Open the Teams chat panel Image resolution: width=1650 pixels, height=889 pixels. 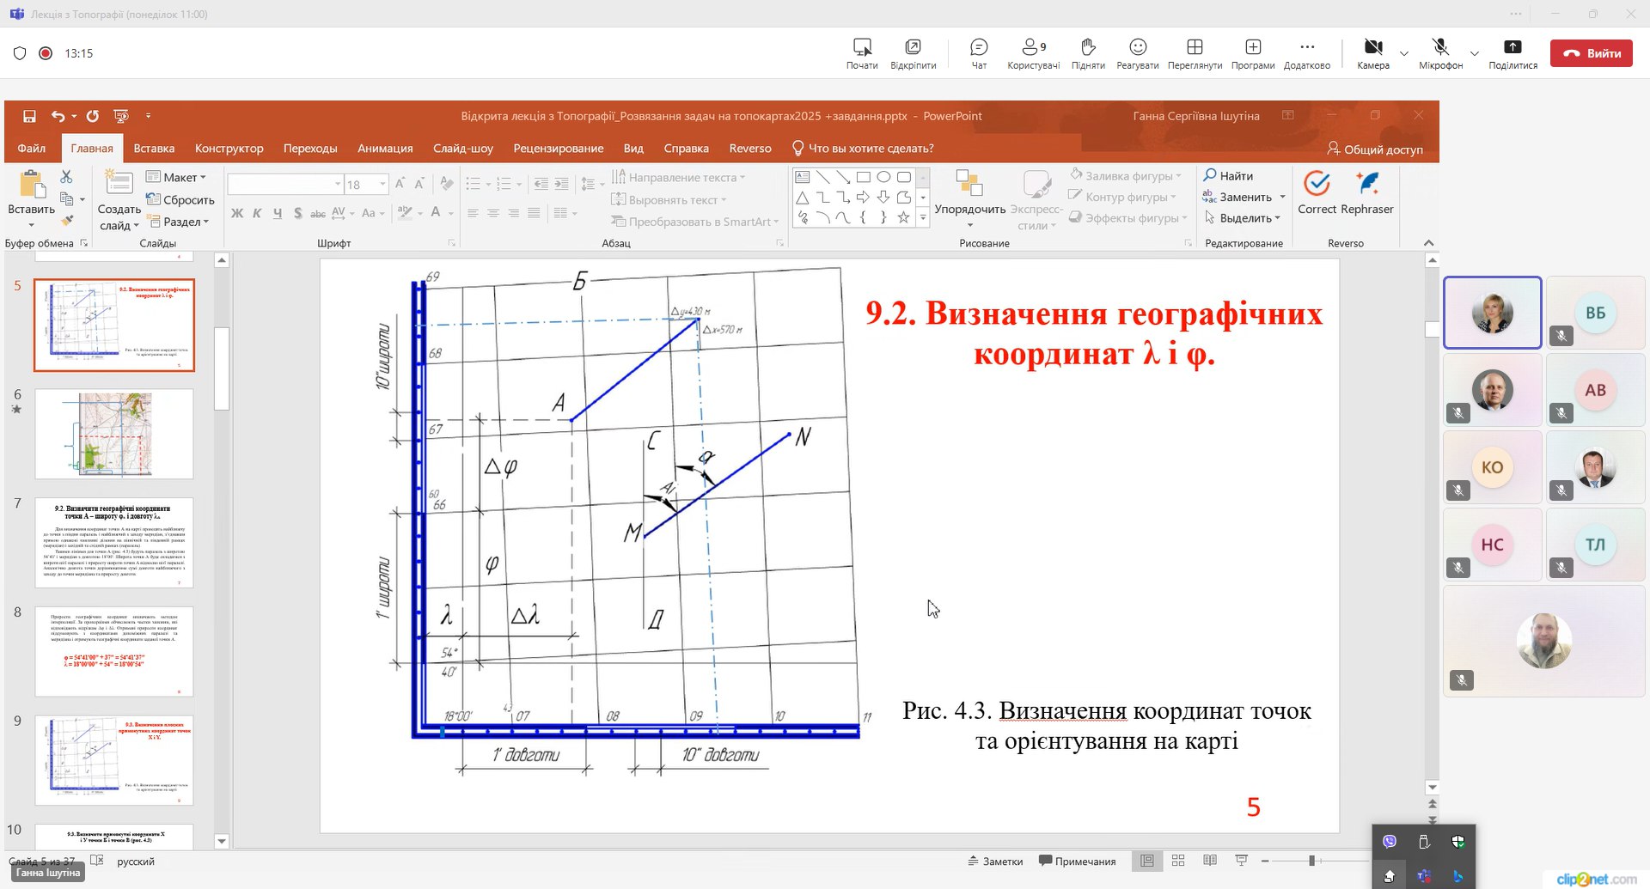coord(979,52)
